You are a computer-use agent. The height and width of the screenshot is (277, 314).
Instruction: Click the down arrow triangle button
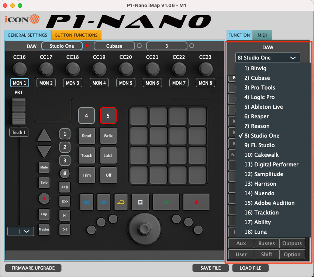click(44, 152)
